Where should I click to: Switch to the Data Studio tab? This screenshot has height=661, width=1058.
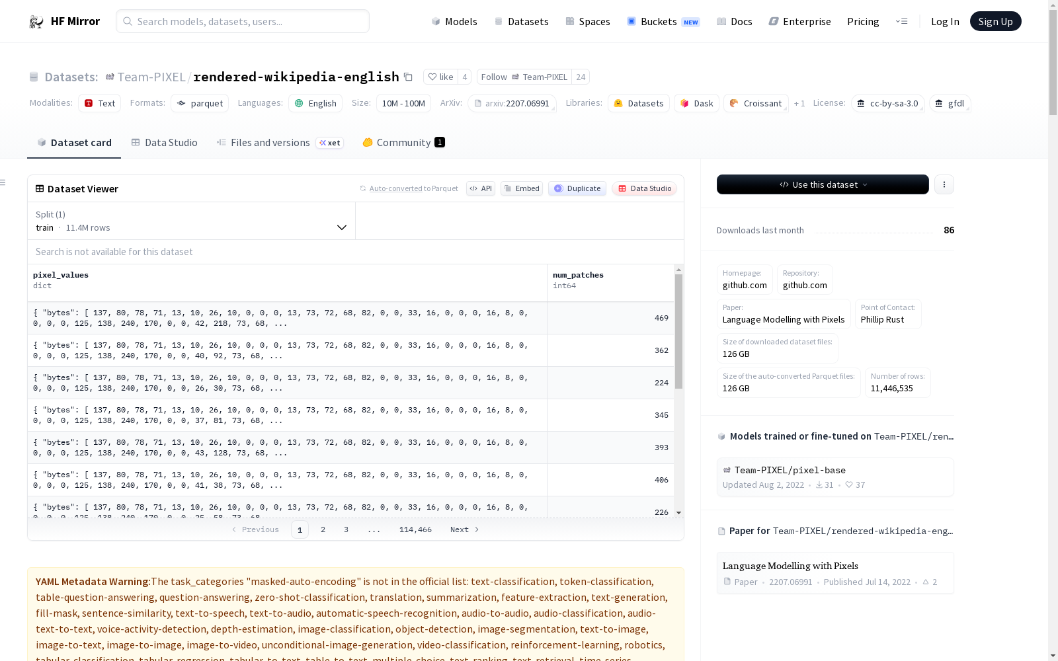pyautogui.click(x=164, y=143)
